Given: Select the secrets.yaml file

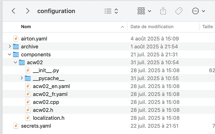Looking at the screenshot, I should [x=36, y=126].
